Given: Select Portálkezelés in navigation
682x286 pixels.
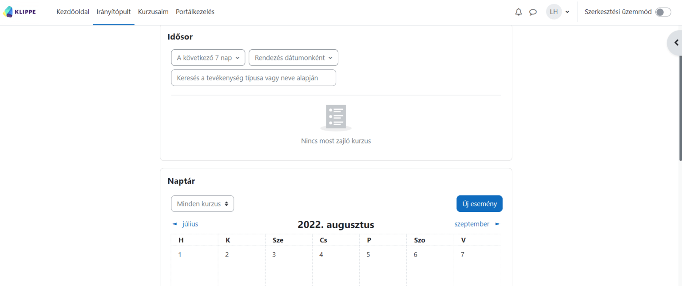Looking at the screenshot, I should point(195,12).
